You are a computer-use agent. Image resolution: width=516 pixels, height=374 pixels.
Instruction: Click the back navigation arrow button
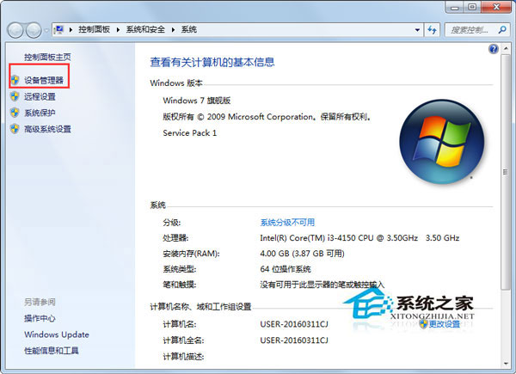point(15,30)
